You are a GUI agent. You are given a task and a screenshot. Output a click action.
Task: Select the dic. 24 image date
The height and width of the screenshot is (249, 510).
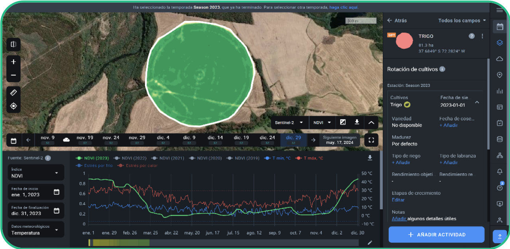pos(267,139)
